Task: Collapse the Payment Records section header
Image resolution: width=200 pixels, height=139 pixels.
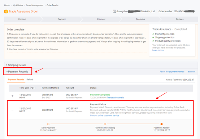Action: [x=17, y=72]
